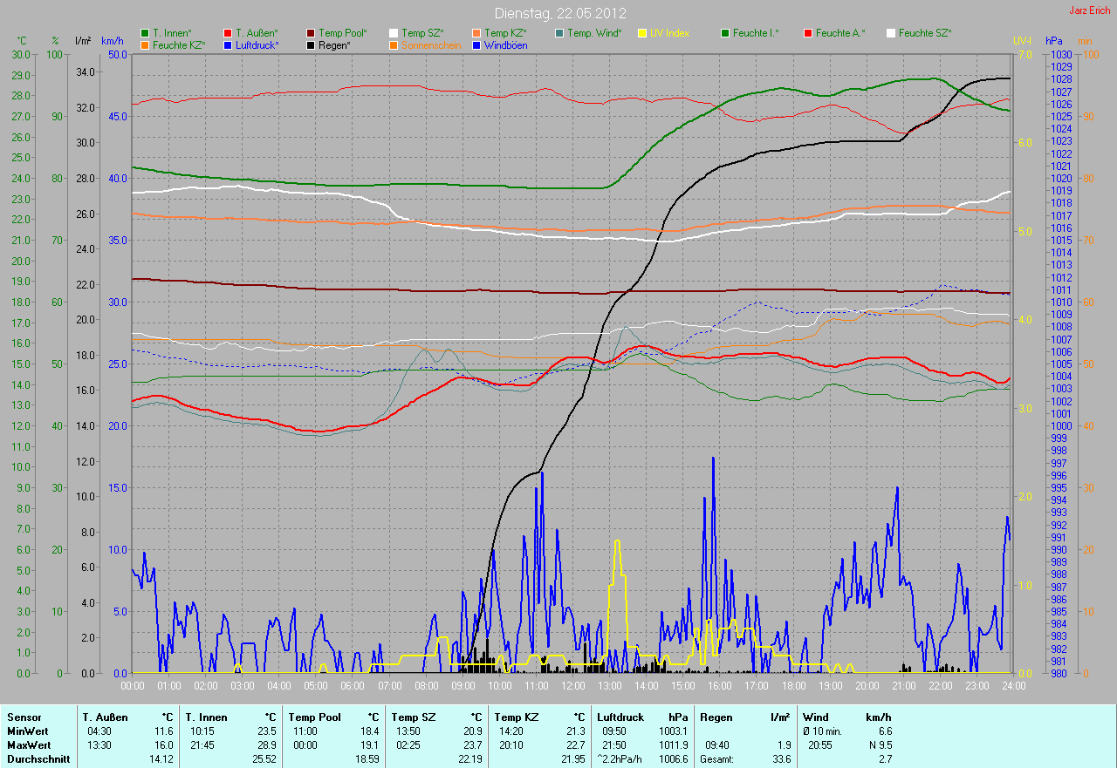Click the teal Temp. Wind legend swatch

(559, 33)
